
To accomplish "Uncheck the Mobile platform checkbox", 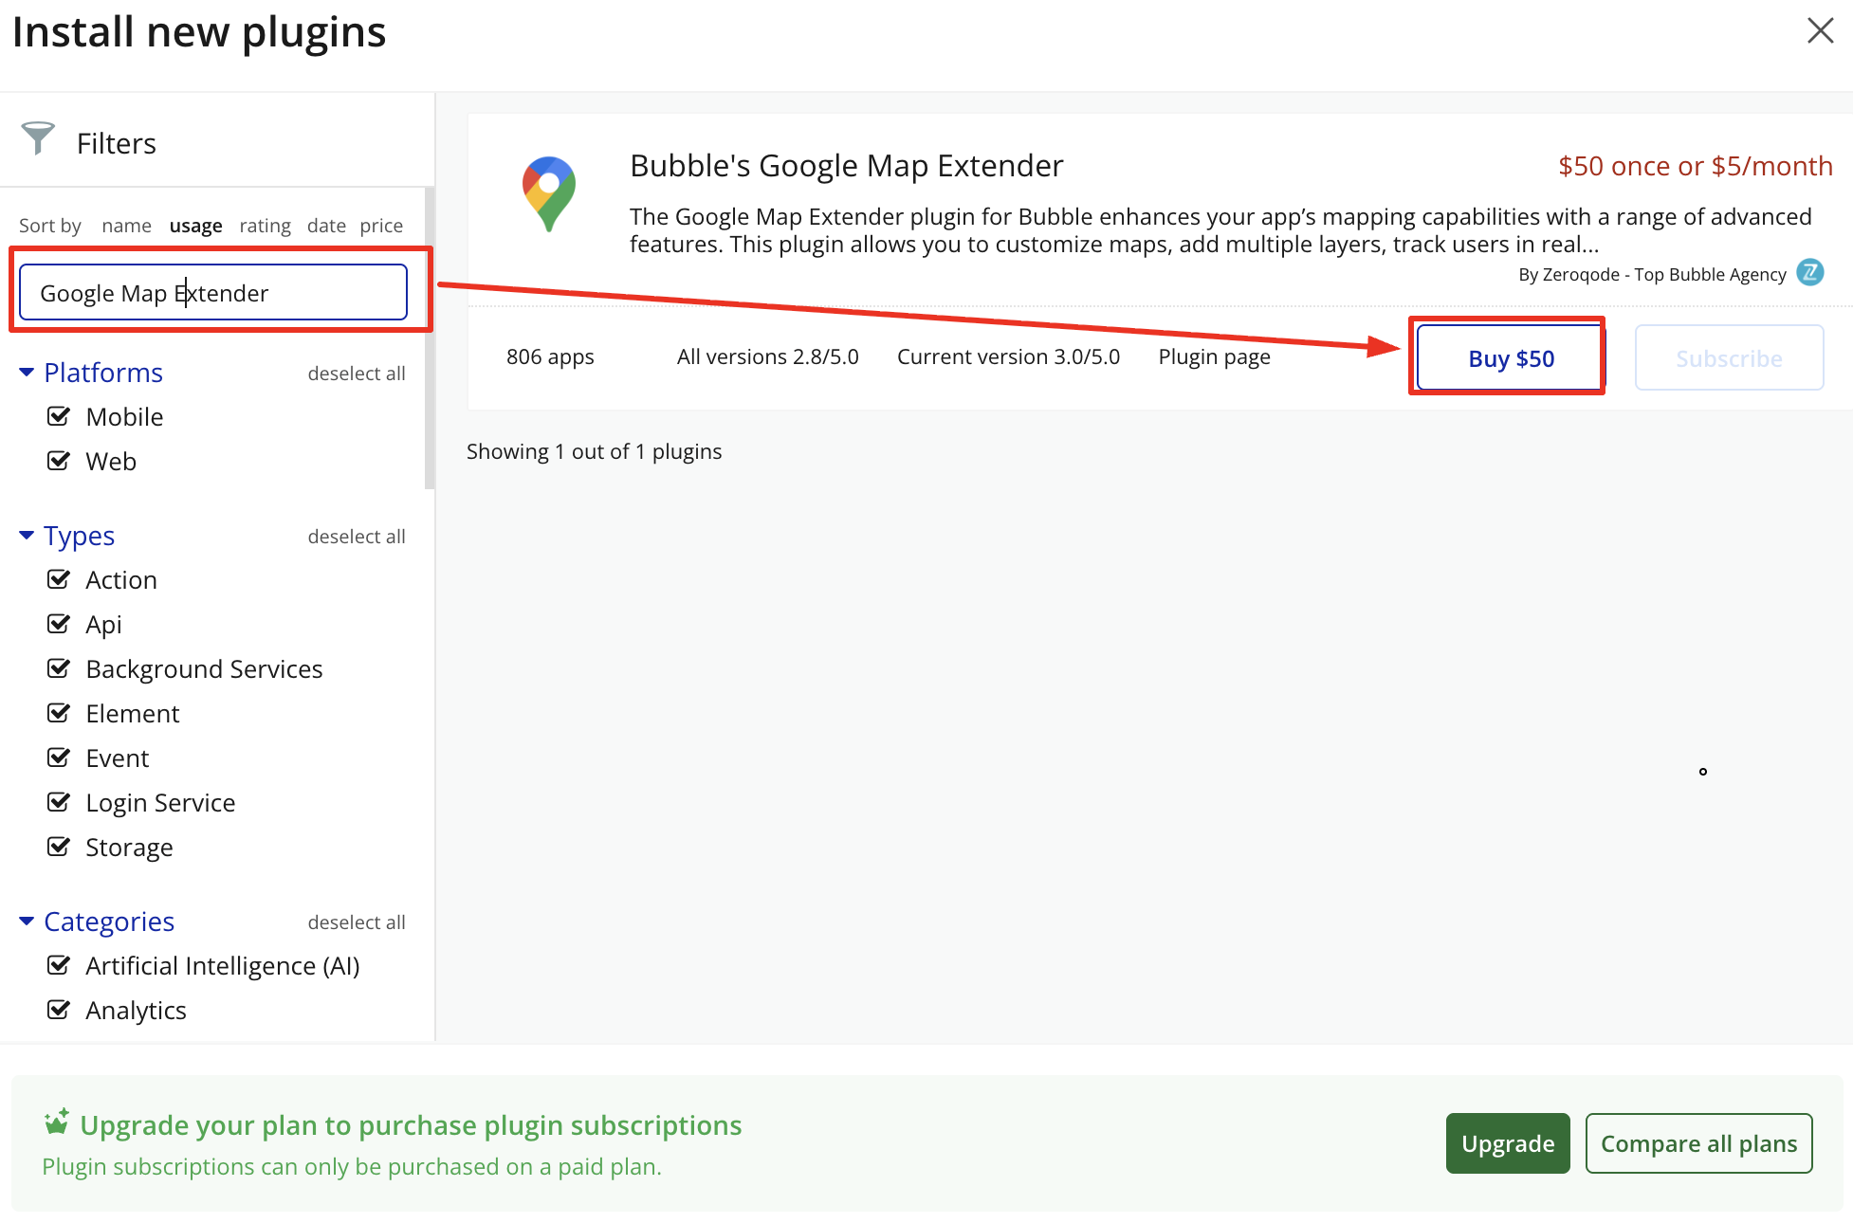I will coord(59,416).
